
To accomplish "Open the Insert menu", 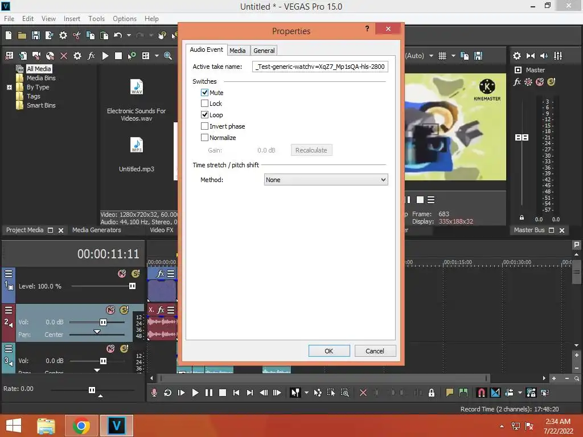I will 72,19.
